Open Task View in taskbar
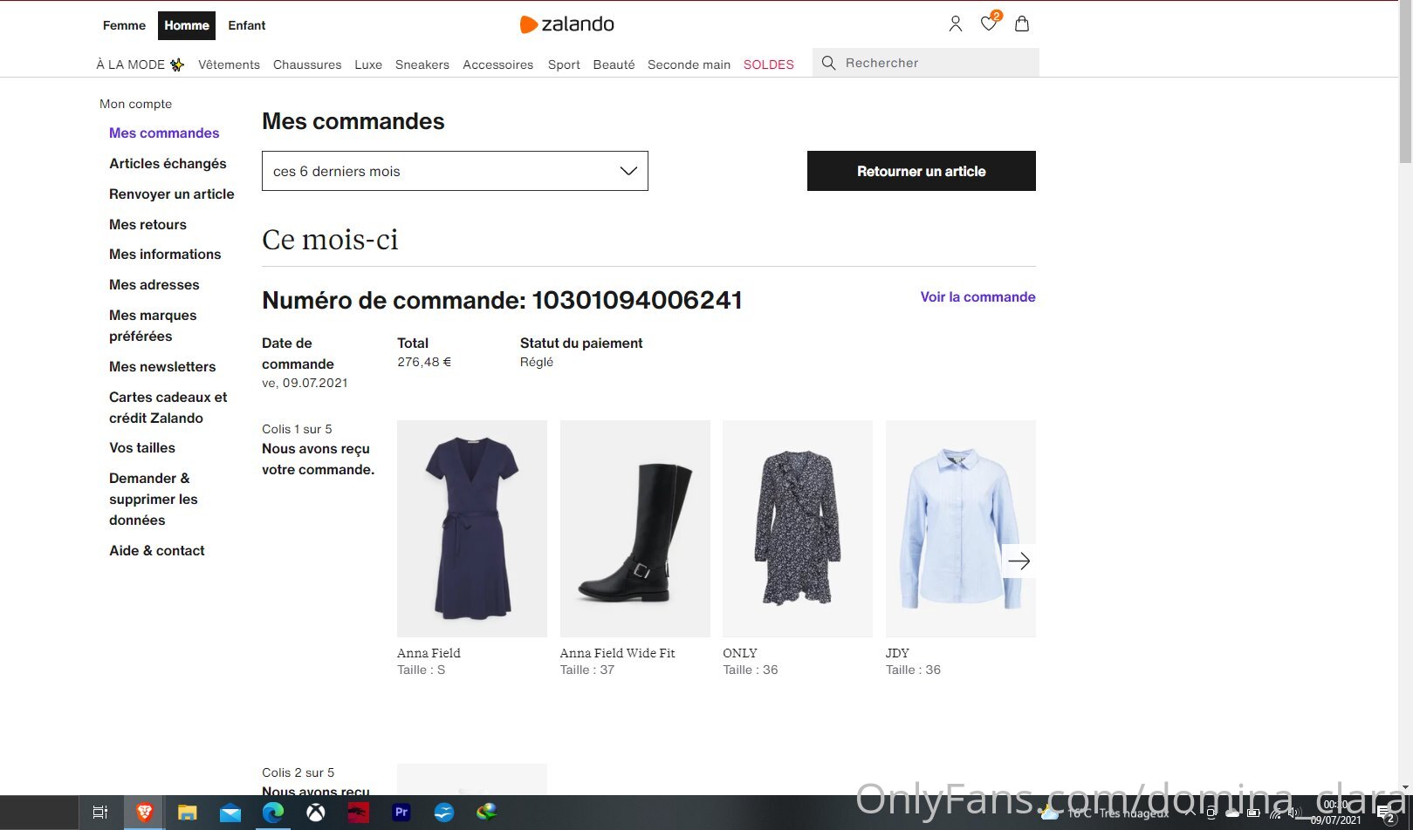The width and height of the screenshot is (1413, 830). [x=100, y=813]
